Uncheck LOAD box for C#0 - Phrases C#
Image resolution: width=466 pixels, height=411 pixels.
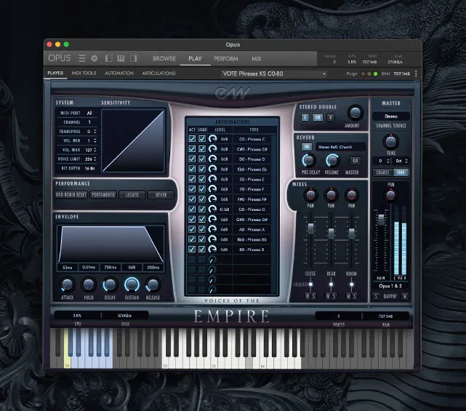click(202, 148)
